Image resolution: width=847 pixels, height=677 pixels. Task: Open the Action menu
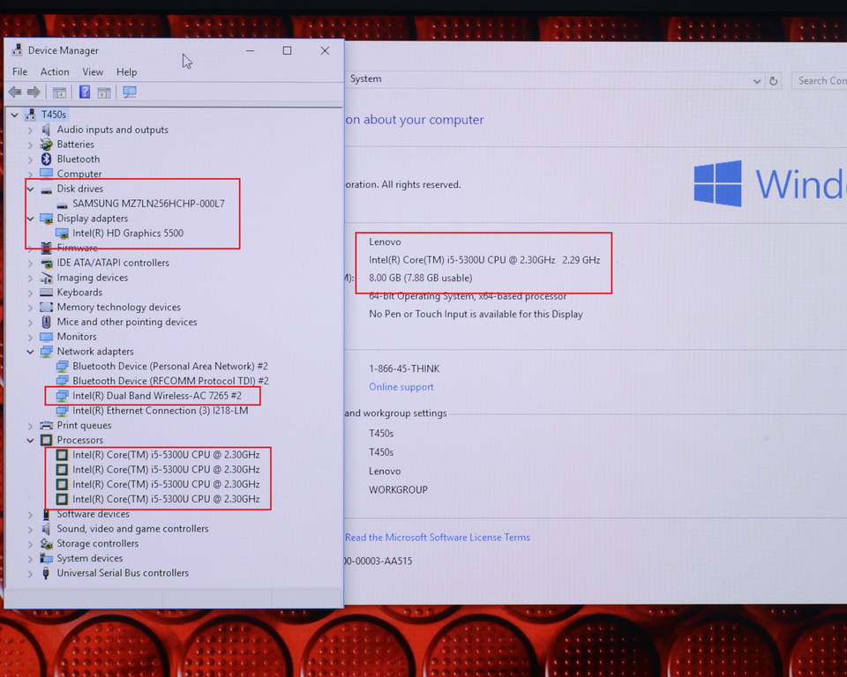click(x=55, y=71)
